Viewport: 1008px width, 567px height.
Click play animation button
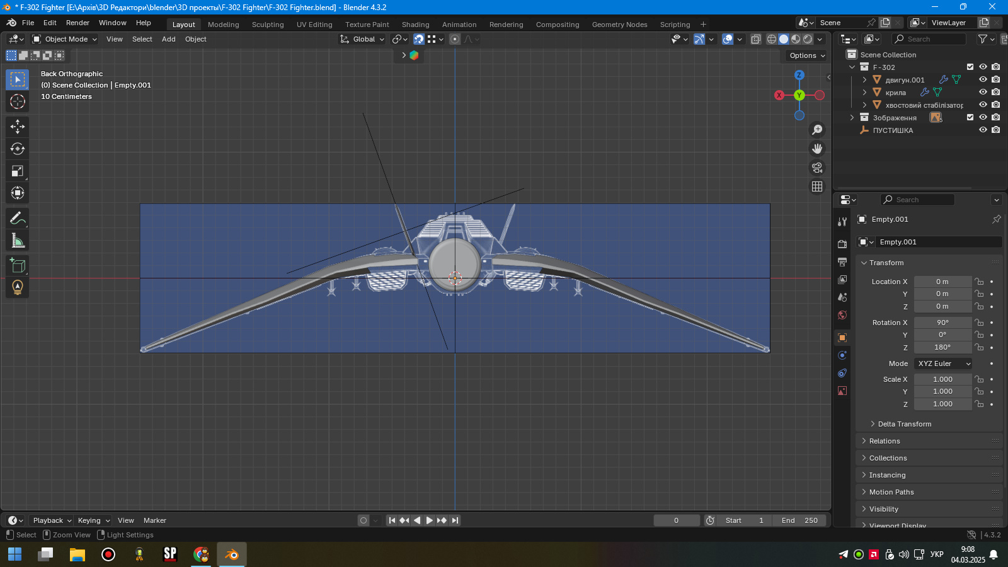coord(430,520)
